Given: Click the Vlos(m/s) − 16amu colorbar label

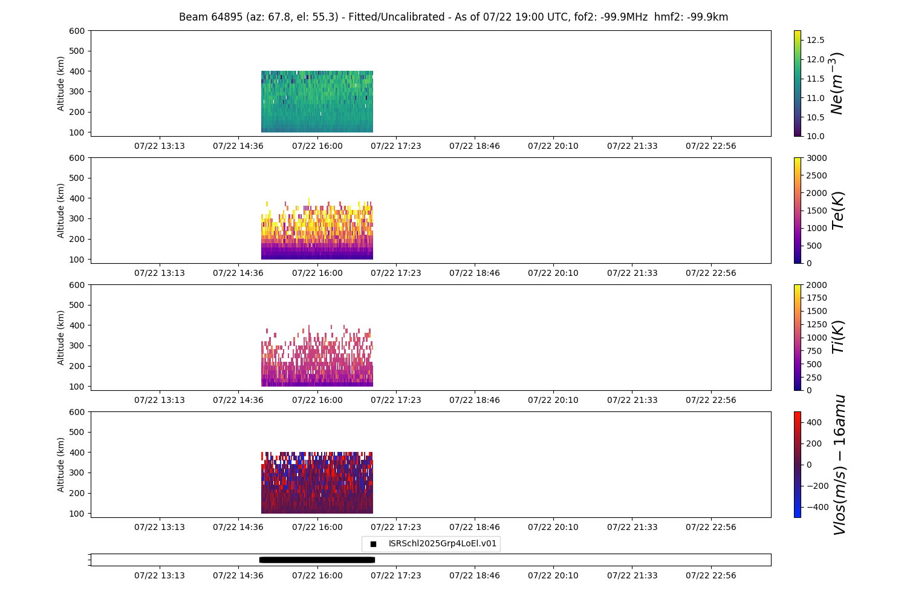Looking at the screenshot, I should 839,465.
